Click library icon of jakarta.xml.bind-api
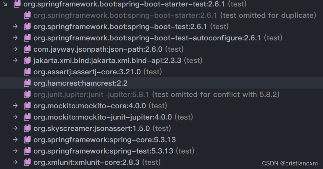Screen dimensions: 323x169 click(27, 60)
